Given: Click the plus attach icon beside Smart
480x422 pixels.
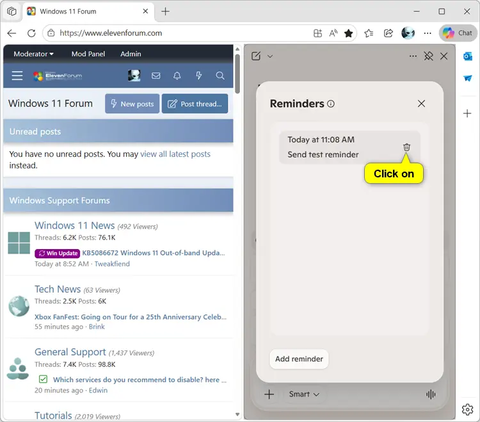Looking at the screenshot, I should click(x=269, y=394).
